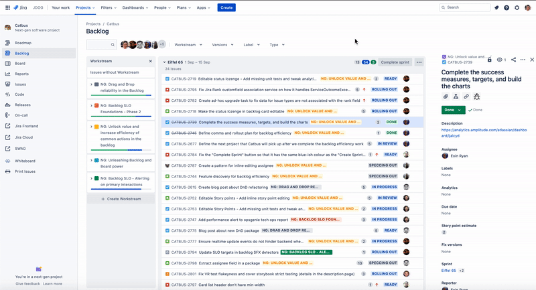Open the Workstream filter dropdown
536x290 pixels.
click(188, 45)
